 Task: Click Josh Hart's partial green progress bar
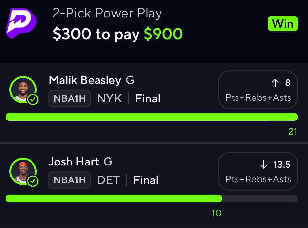tap(114, 199)
